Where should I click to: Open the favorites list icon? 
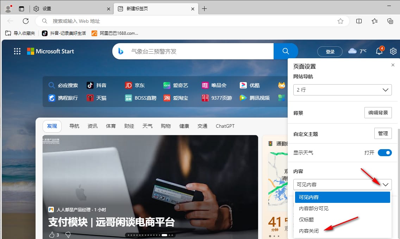[x=375, y=21]
